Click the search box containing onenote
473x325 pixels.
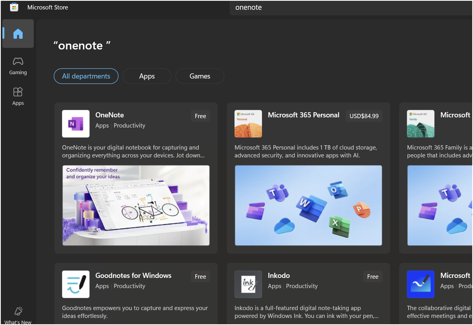click(x=351, y=7)
